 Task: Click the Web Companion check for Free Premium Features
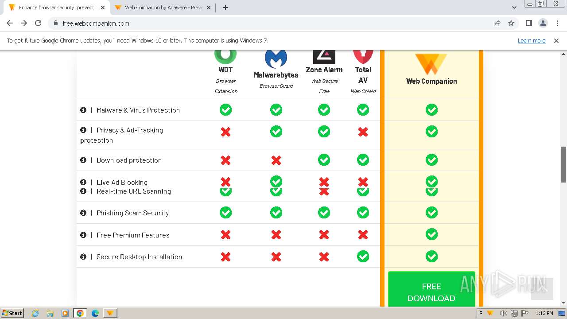tap(431, 234)
